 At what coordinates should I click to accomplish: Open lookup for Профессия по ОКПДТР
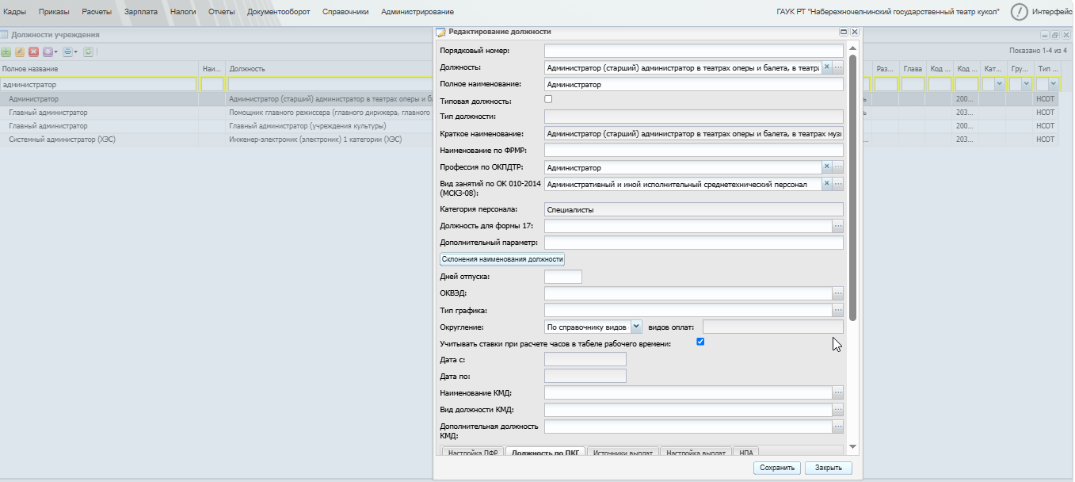[838, 167]
